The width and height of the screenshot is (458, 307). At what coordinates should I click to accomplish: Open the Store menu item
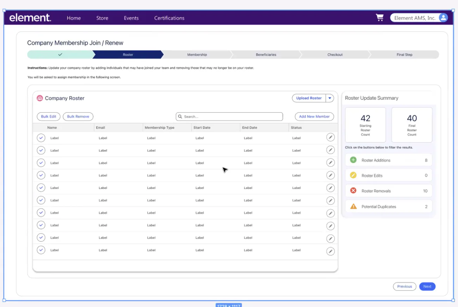click(102, 18)
